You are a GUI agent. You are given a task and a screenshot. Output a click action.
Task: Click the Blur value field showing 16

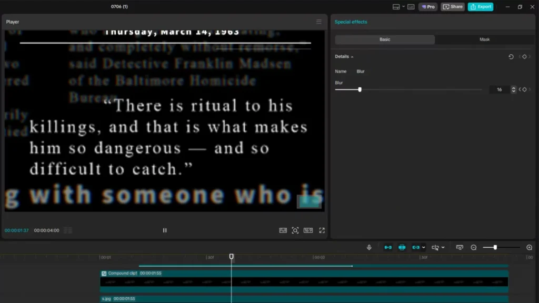[500, 89]
